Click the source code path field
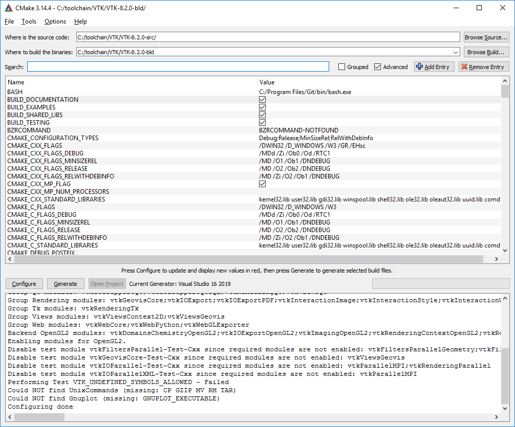Image resolution: width=515 pixels, height=427 pixels. point(268,37)
